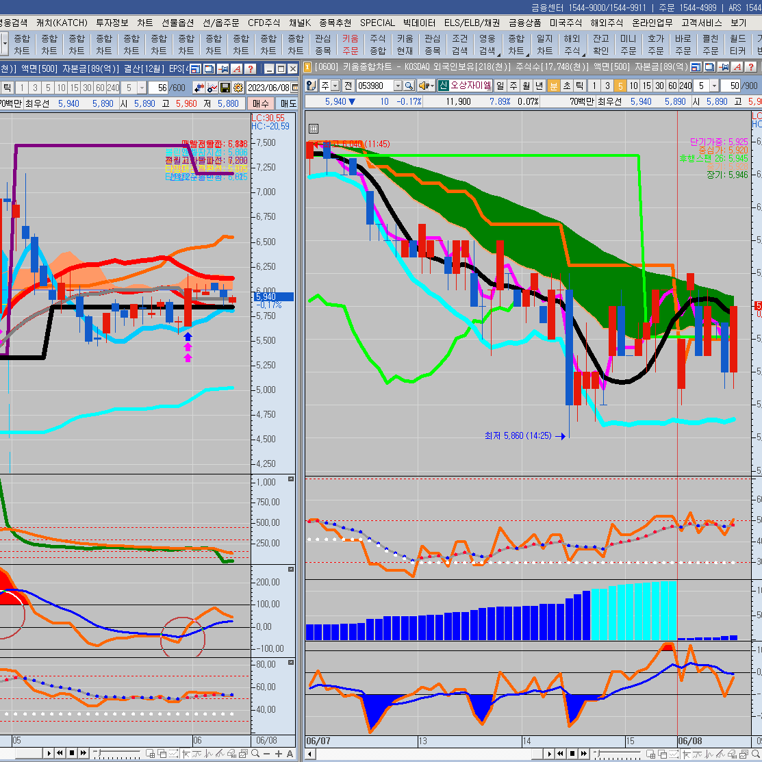Open the chart indicator icon with red line graph
The height and width of the screenshot is (762, 762).
click(212, 88)
